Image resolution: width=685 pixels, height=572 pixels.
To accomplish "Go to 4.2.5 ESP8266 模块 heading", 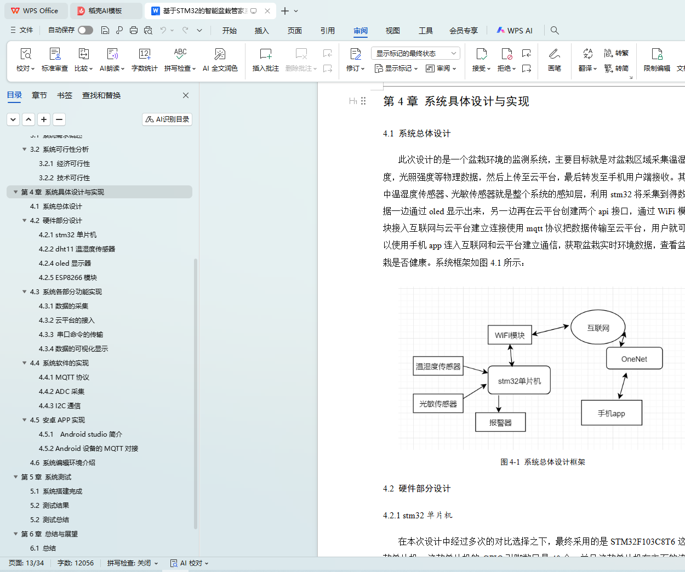I will 67,277.
